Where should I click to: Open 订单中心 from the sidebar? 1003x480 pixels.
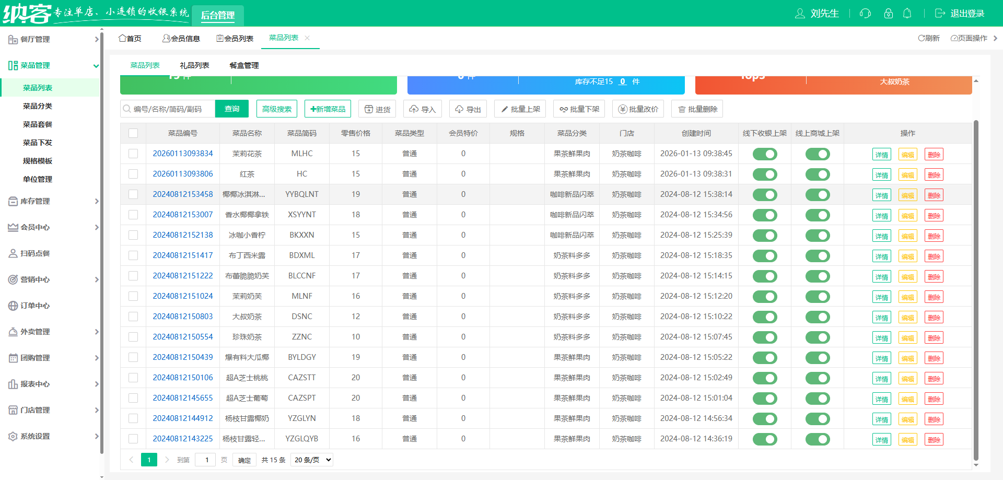pyautogui.click(x=35, y=306)
